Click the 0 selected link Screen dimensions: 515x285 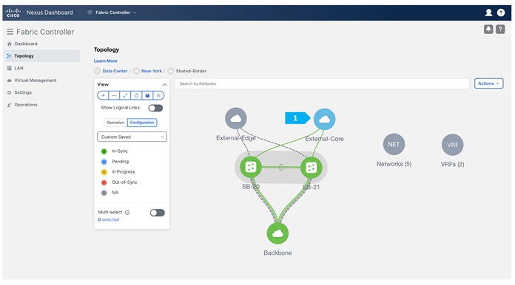pos(108,219)
